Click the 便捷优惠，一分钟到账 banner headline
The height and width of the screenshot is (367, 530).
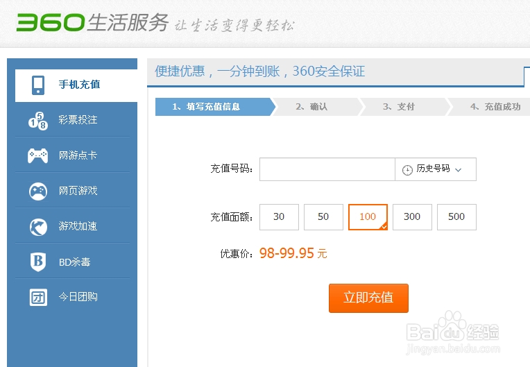pos(260,71)
